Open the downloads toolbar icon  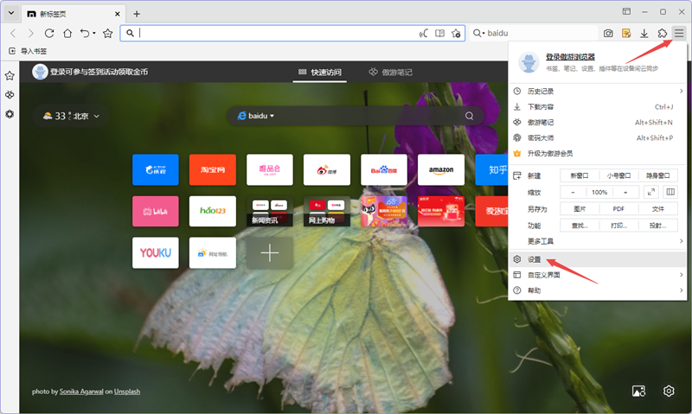644,33
